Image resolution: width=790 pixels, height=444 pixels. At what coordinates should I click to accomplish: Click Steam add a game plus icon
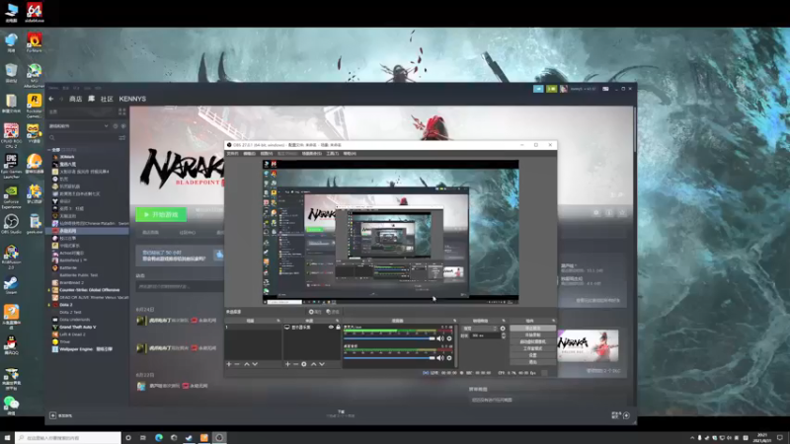pos(53,415)
